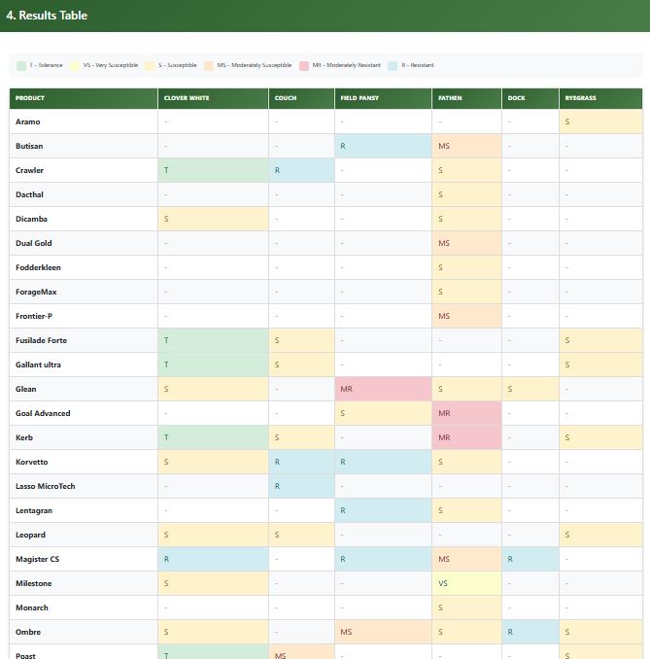Click the RYEGRASS column header

tap(600, 98)
